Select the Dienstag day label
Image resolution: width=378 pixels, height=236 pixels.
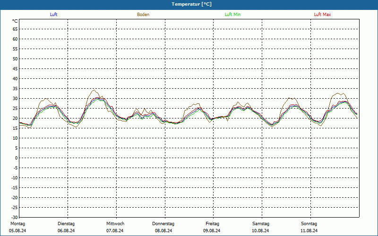(x=66, y=224)
